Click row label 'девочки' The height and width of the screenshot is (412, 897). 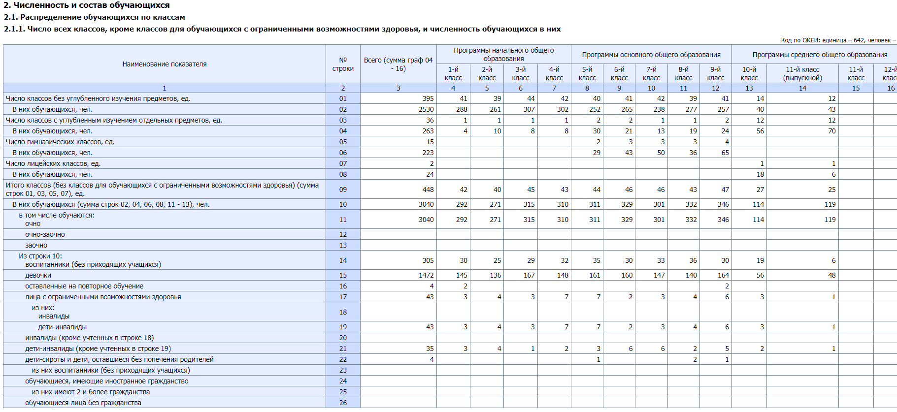[x=38, y=275]
